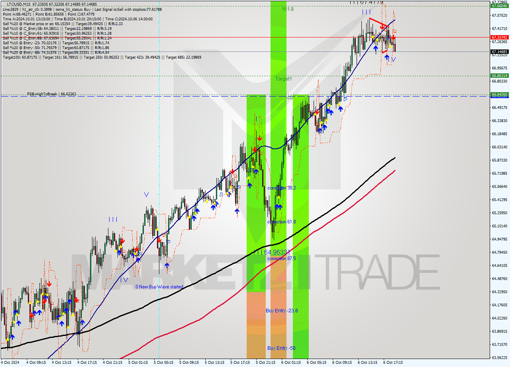Screen dimensions: 510x367
Task: Click the green 67.68040 price tag
Action: pos(499,6)
